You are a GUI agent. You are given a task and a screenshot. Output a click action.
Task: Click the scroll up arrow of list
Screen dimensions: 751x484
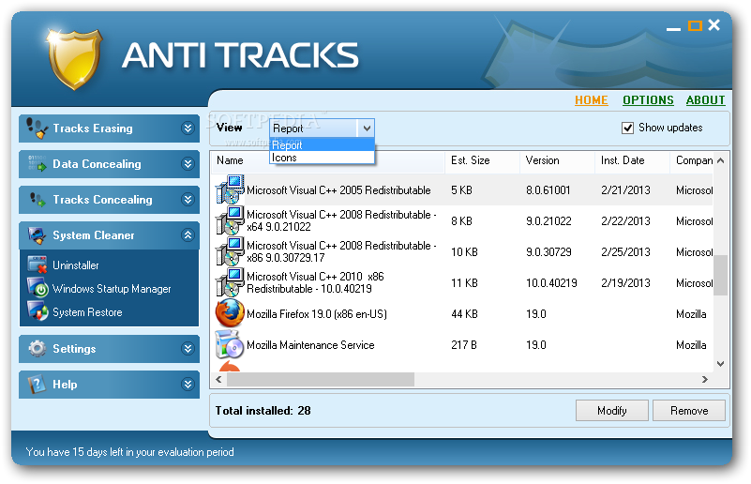point(720,160)
